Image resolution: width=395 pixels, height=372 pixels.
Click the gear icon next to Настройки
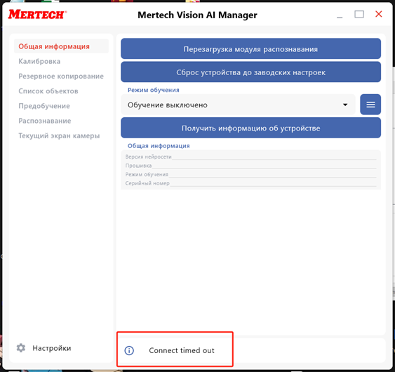[x=21, y=348]
